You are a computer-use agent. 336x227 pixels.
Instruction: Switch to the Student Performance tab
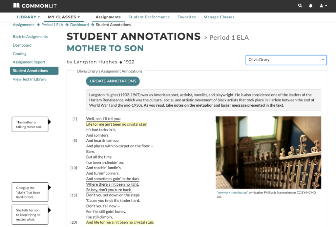click(x=149, y=17)
